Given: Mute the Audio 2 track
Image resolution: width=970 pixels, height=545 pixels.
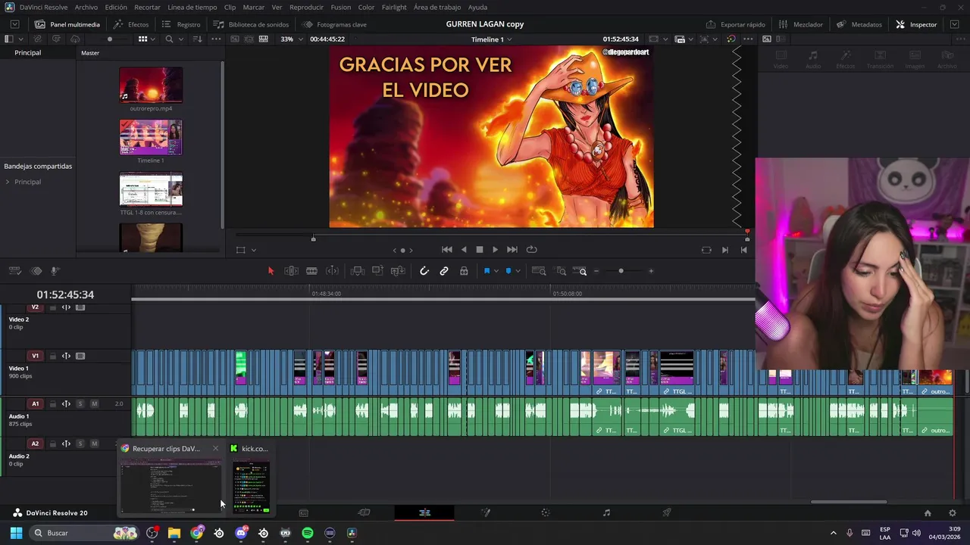Looking at the screenshot, I should [94, 444].
